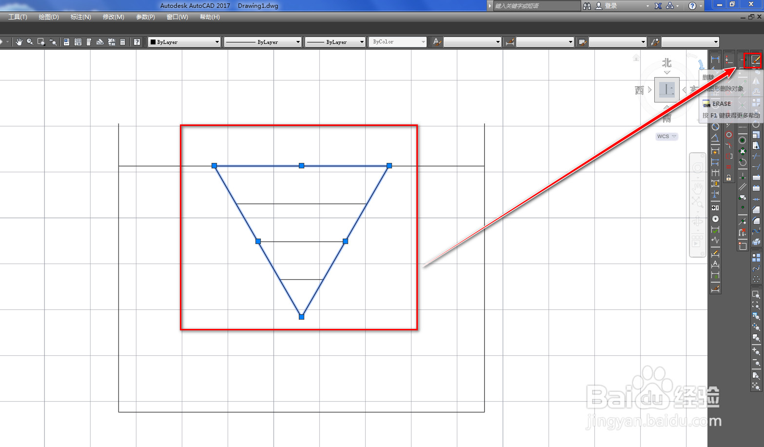The height and width of the screenshot is (447, 764).
Task: Select the Dimension Style brush icon
Action: coord(715,288)
